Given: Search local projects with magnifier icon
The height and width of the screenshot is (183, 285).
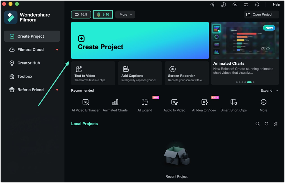Looking at the screenshot, I should coord(257,124).
